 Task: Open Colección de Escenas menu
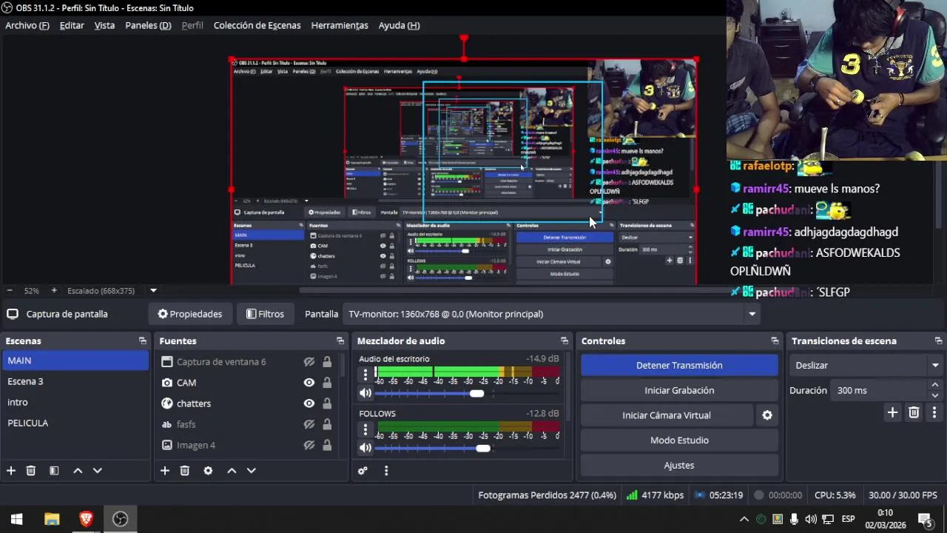click(257, 25)
